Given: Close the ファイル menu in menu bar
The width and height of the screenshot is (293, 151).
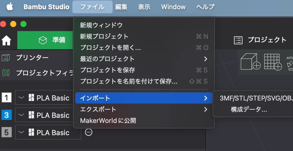Looking at the screenshot, I should (92, 7).
